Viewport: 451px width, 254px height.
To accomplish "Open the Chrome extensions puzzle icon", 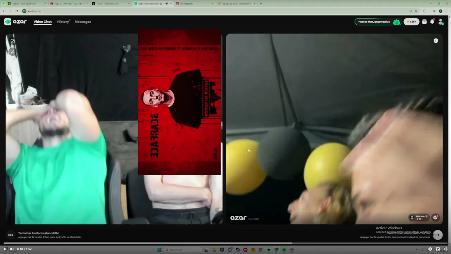I will click(x=425, y=11).
